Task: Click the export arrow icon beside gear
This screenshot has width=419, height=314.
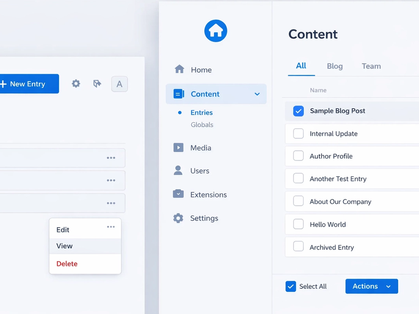Action: (97, 84)
